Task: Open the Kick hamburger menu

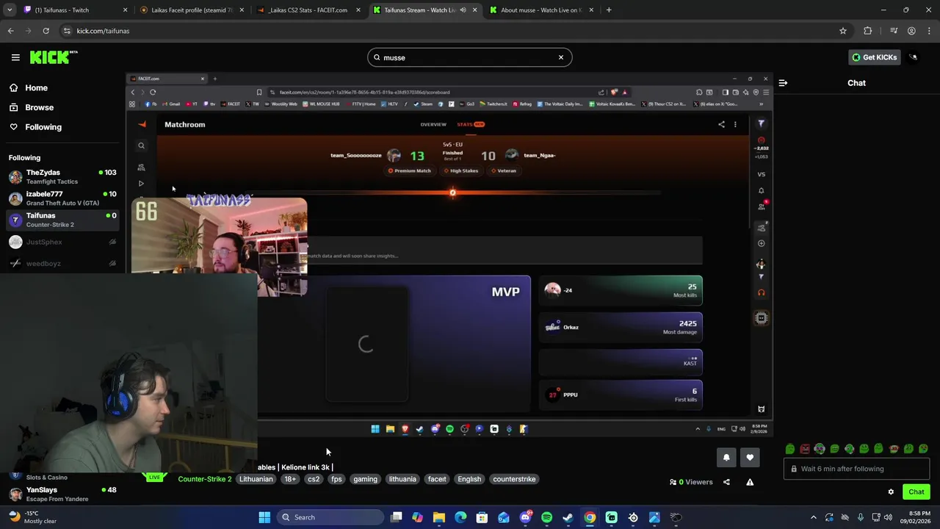Action: (x=15, y=57)
